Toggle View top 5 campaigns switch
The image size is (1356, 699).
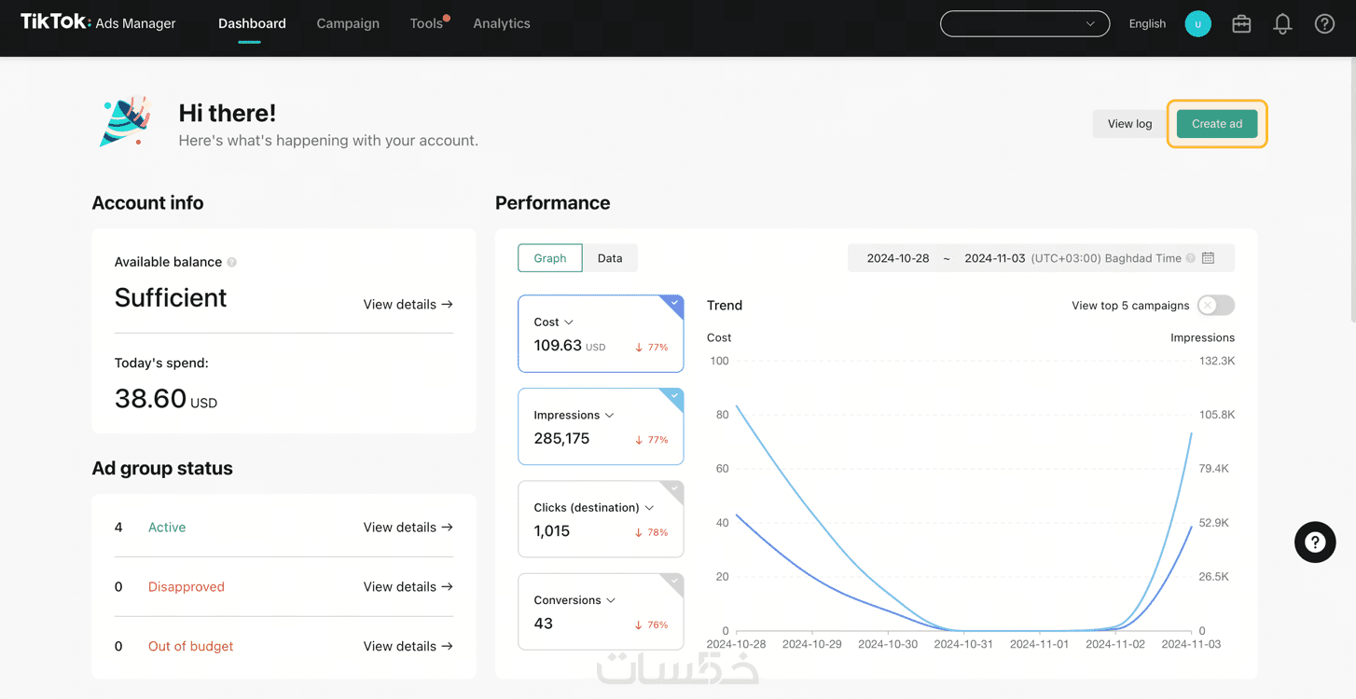[x=1216, y=306]
